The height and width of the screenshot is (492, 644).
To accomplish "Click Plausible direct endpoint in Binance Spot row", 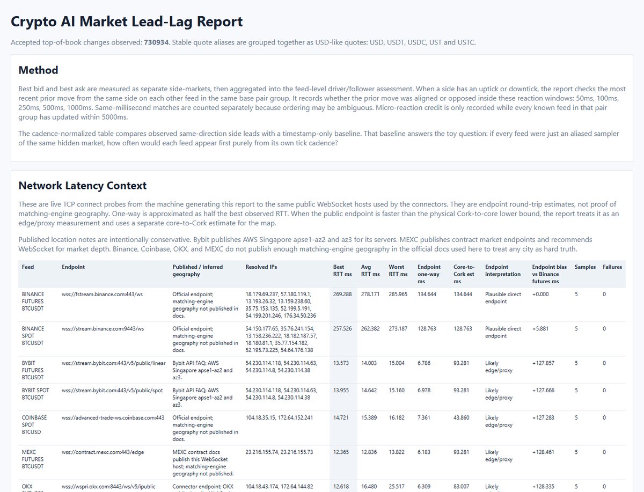I will pos(503,332).
